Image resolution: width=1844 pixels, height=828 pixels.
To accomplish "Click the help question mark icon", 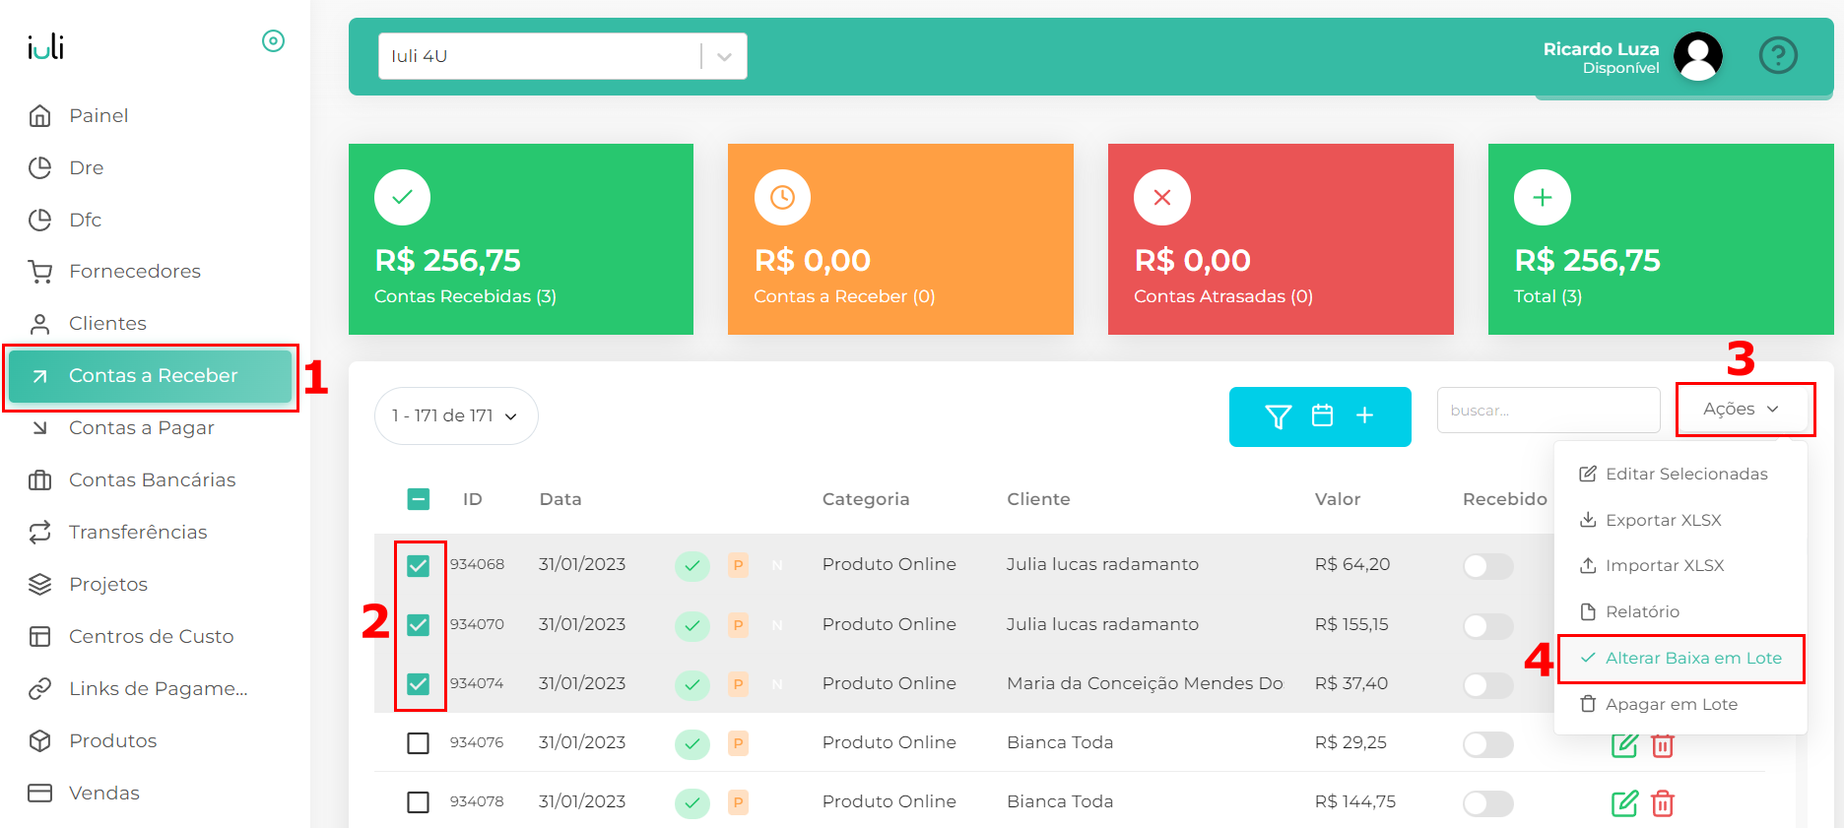I will (x=1777, y=56).
